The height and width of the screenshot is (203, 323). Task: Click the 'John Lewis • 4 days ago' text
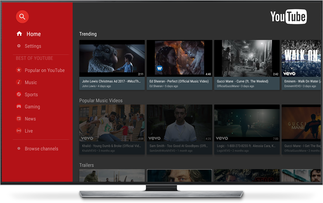click(96, 86)
